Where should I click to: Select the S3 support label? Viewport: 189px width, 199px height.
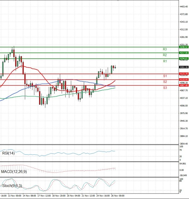click(165, 87)
